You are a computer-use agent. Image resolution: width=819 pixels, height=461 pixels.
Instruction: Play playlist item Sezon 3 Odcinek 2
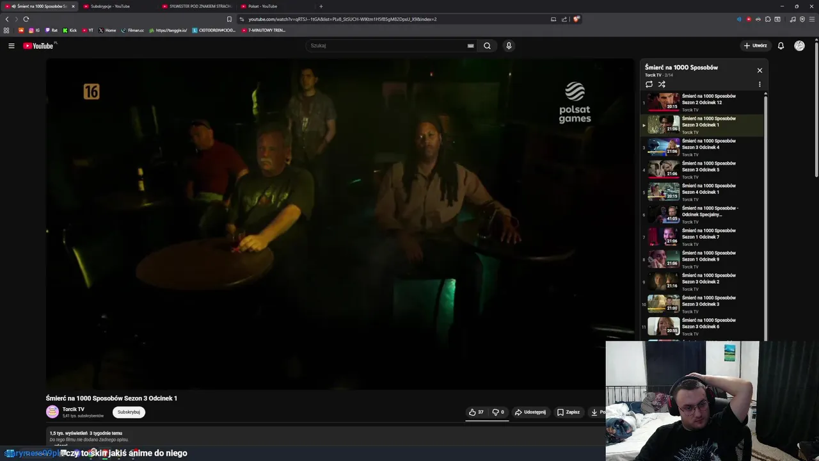(x=702, y=282)
